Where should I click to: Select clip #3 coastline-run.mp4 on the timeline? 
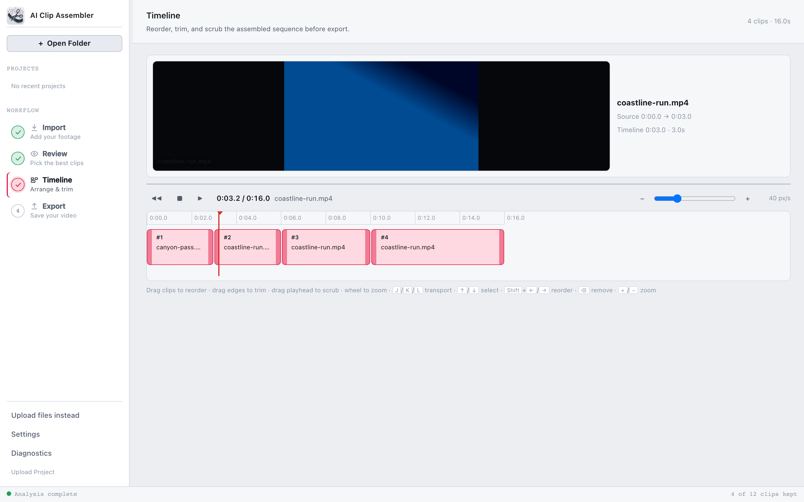pyautogui.click(x=326, y=247)
